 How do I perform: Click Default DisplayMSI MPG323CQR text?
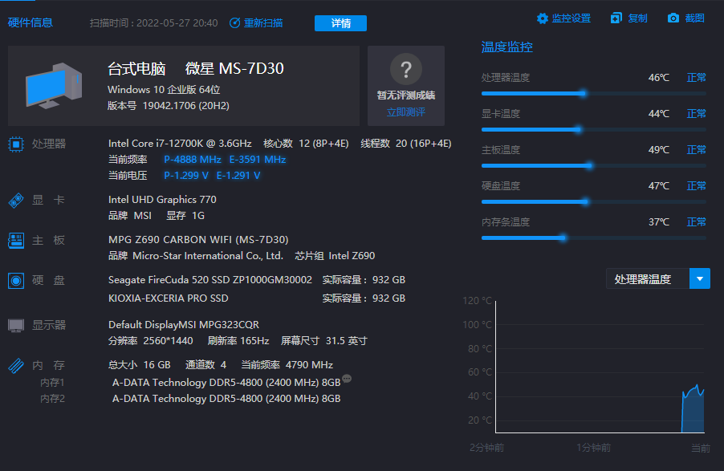(184, 325)
